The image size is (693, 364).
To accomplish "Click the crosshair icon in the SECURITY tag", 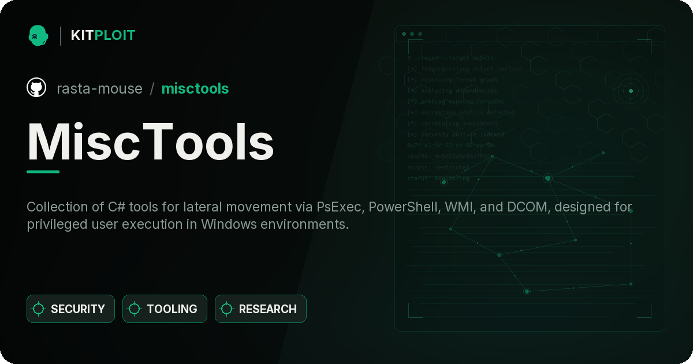I will click(x=39, y=309).
